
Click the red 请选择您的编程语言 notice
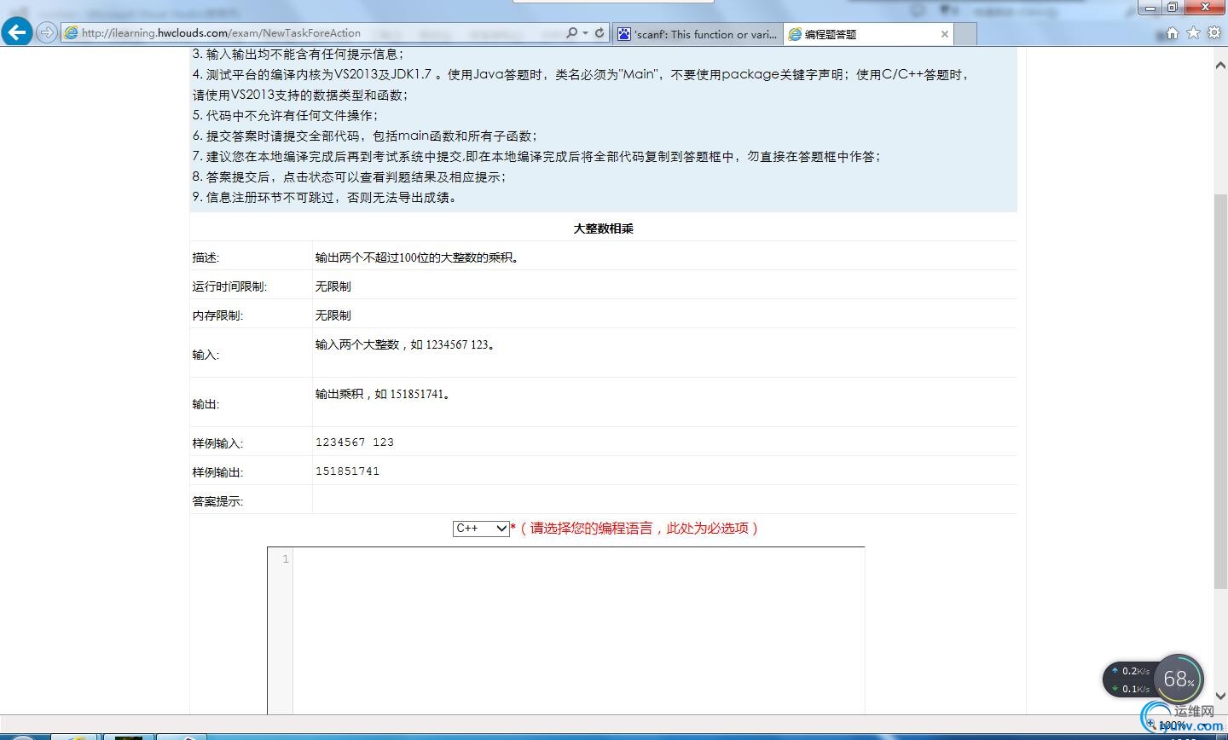(634, 529)
